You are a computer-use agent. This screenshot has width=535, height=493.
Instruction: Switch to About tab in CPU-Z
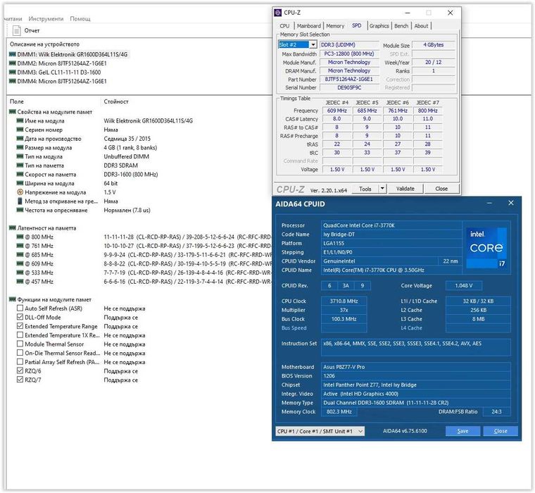coord(421,26)
